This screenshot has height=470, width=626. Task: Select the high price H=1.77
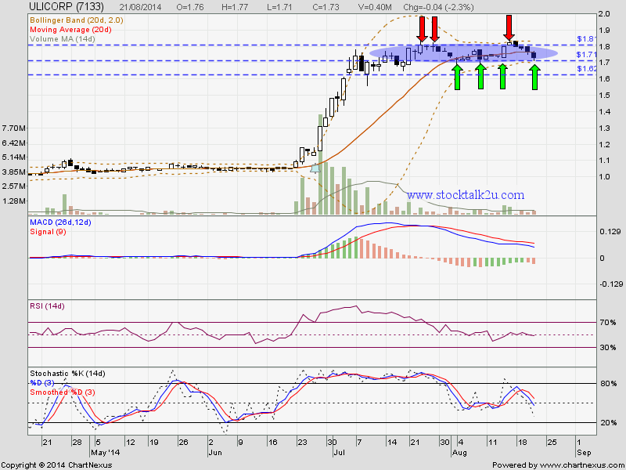[235, 7]
